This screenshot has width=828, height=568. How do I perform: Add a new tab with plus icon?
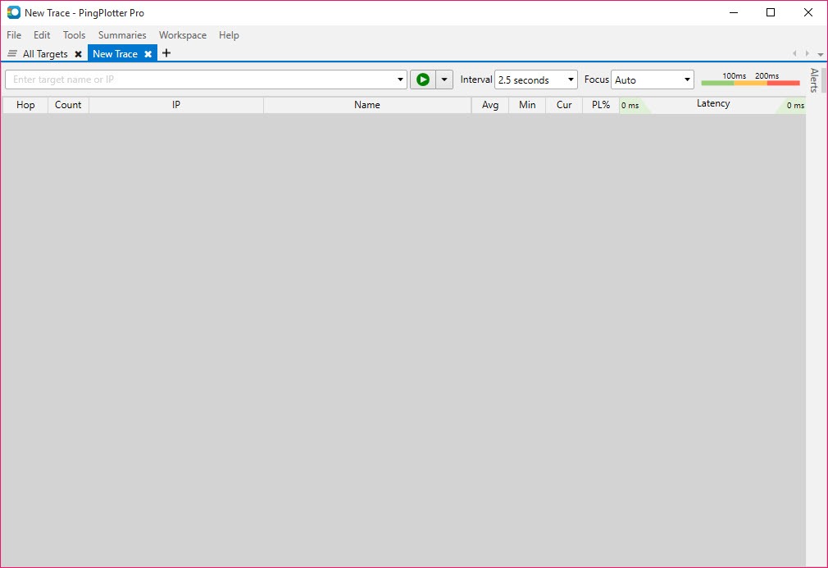pyautogui.click(x=166, y=53)
